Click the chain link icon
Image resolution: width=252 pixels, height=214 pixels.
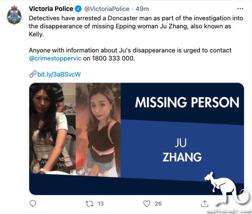pos(33,74)
